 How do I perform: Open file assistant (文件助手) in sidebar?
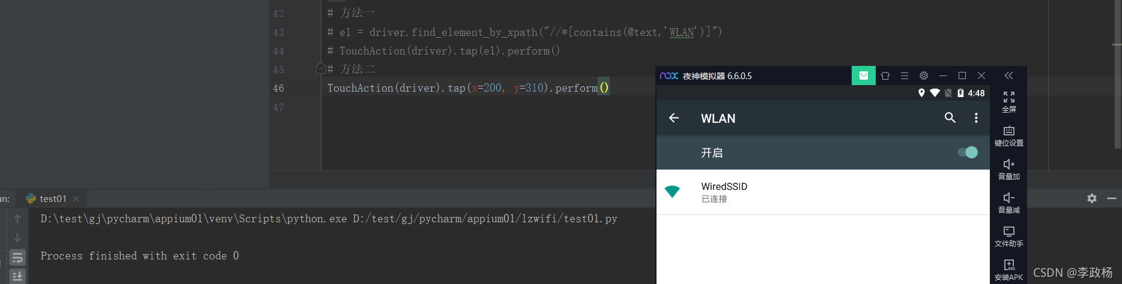pos(1008,235)
